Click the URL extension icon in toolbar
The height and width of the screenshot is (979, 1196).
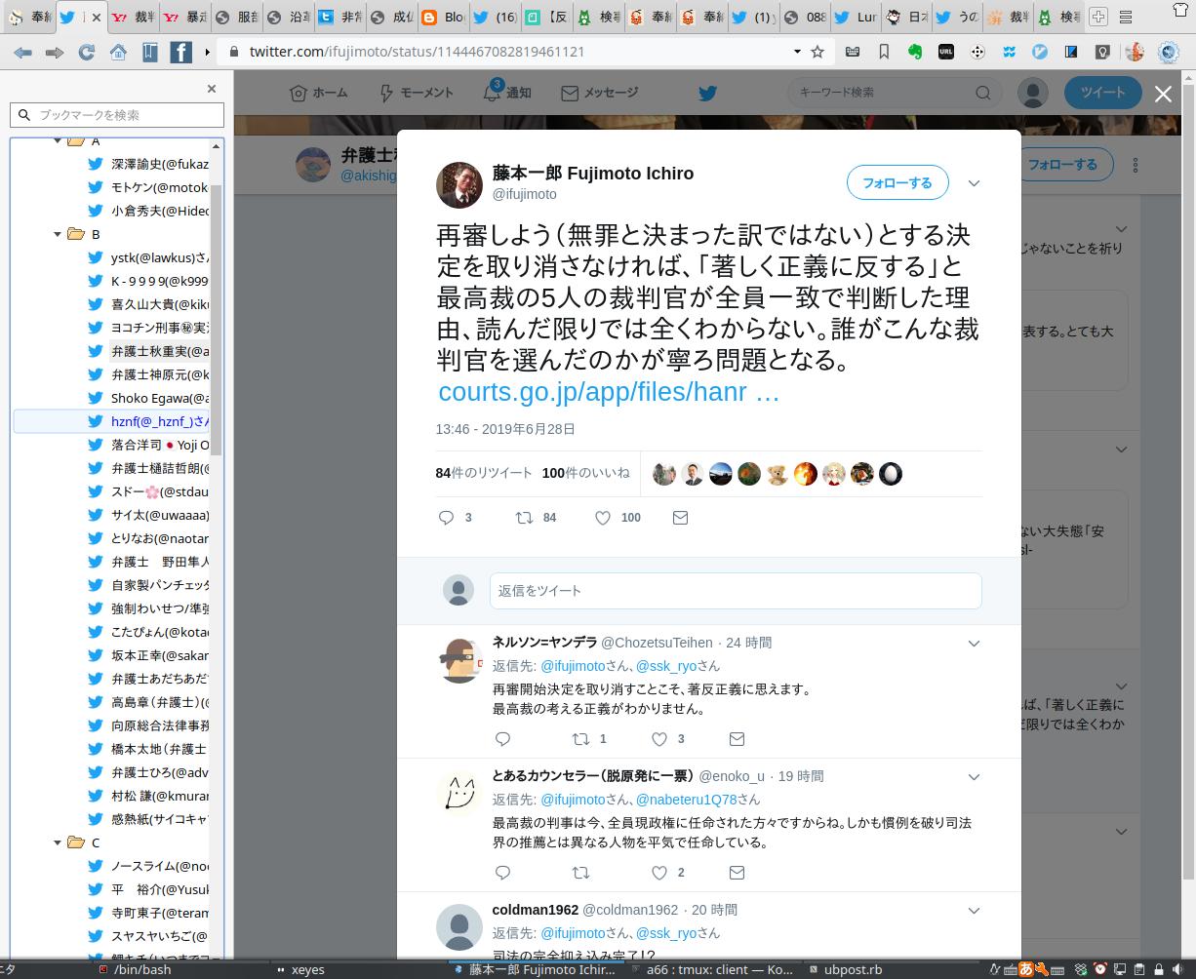945,52
